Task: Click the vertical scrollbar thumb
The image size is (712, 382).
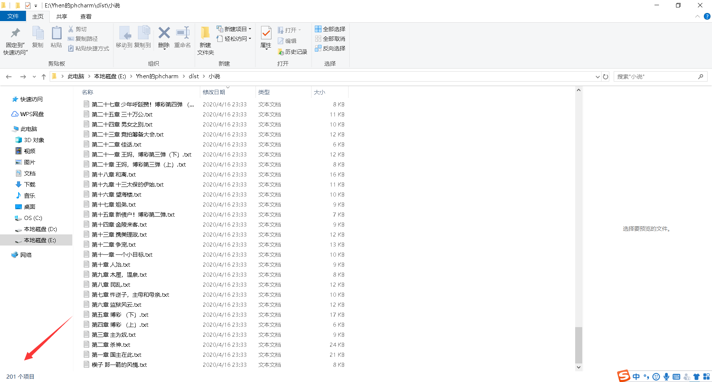Action: [578, 345]
